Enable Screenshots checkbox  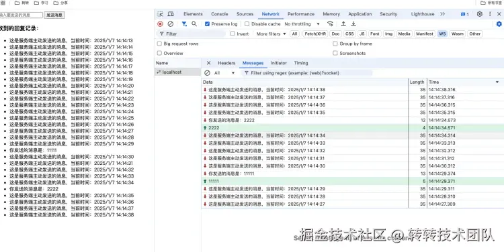[x=335, y=53]
